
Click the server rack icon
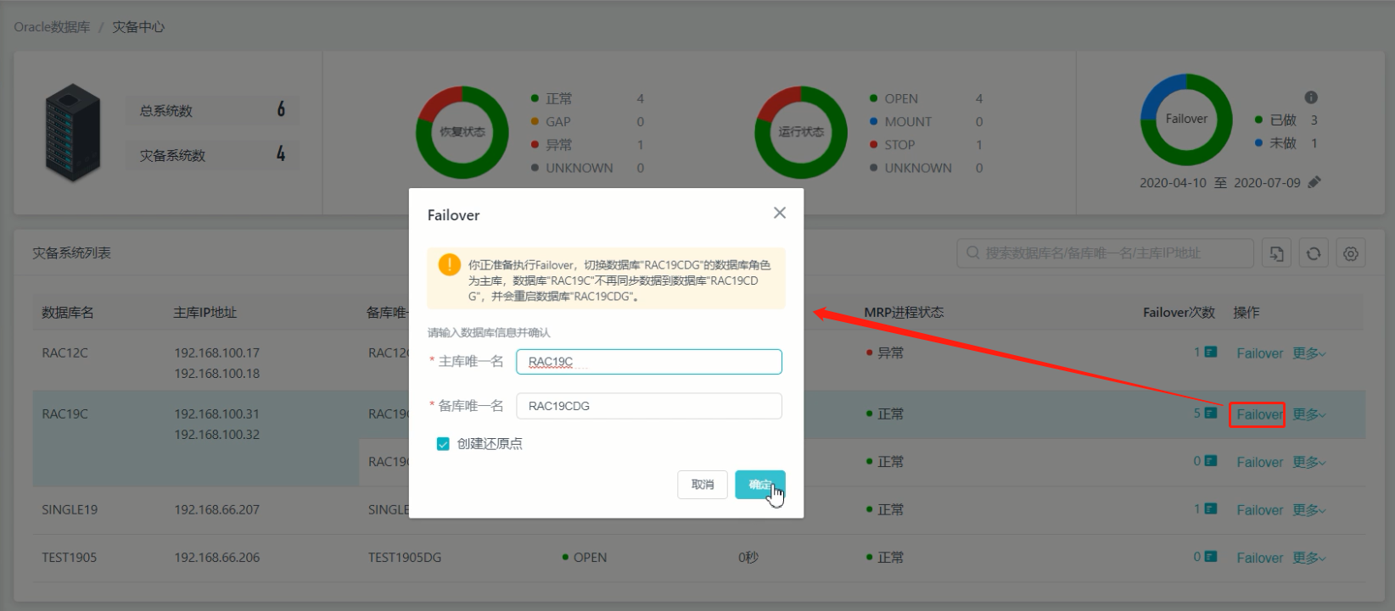pyautogui.click(x=73, y=132)
